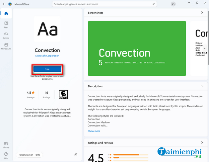Click the 19 Ratings count
The width and height of the screenshot is (209, 162).
point(46,94)
